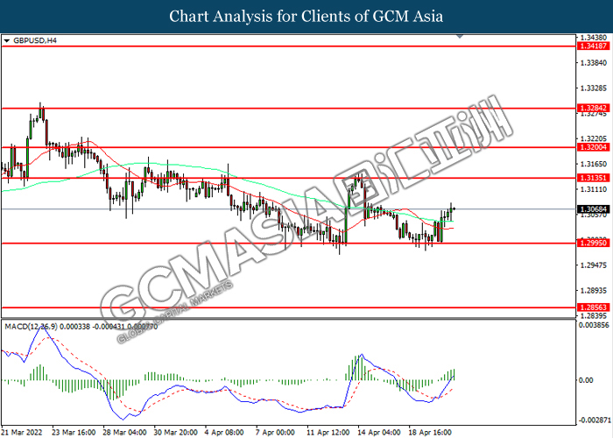Click the MACD scale value 0.003856
The image size is (613, 438).
pos(594,325)
